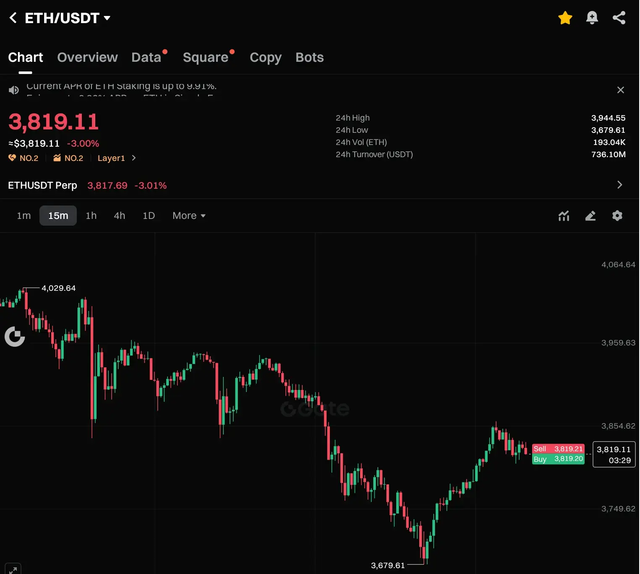Click the ETHUSDT Perp price 3,817.69
Viewport: 640px width, 574px height.
[x=107, y=186]
